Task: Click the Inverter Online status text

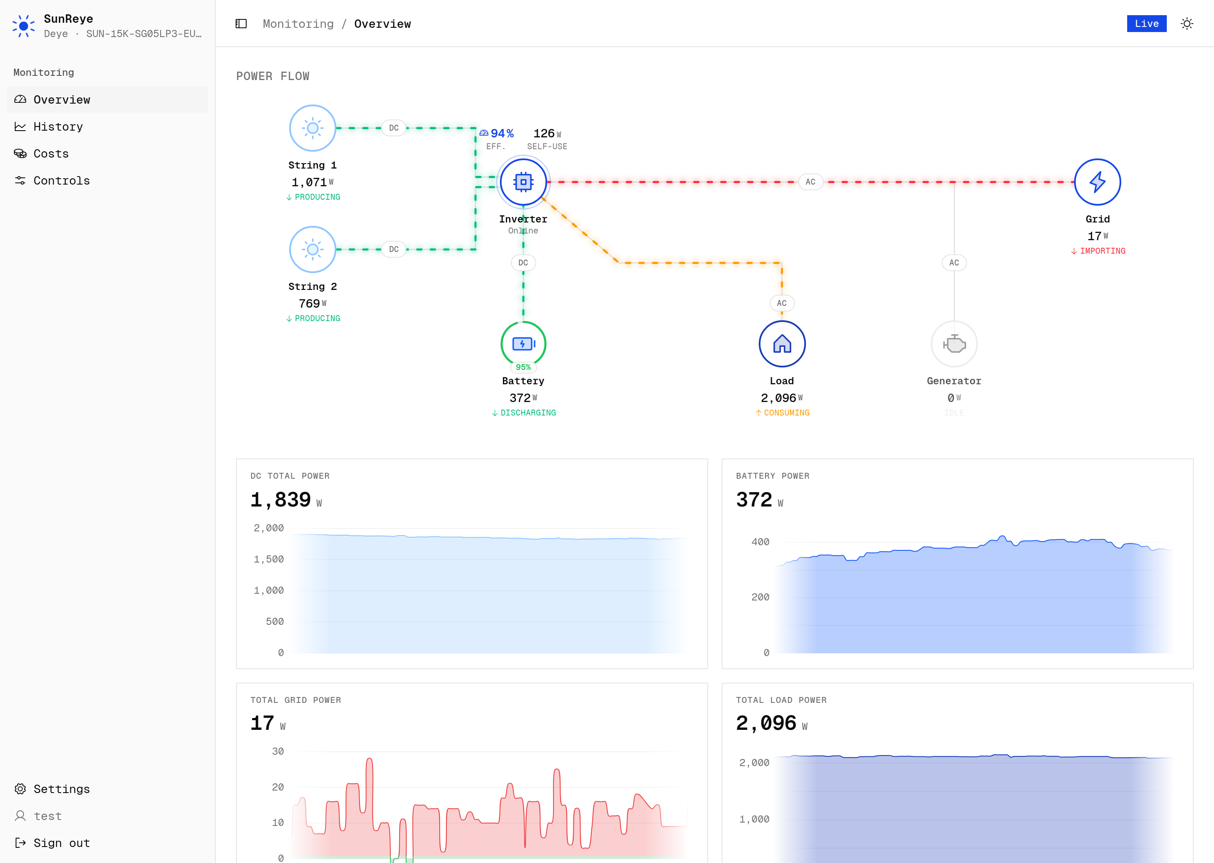Action: coord(523,230)
